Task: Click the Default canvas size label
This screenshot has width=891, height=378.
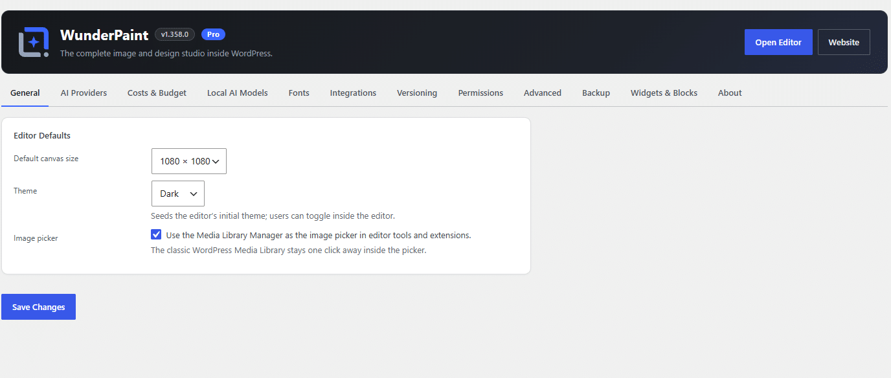Action: (46, 159)
